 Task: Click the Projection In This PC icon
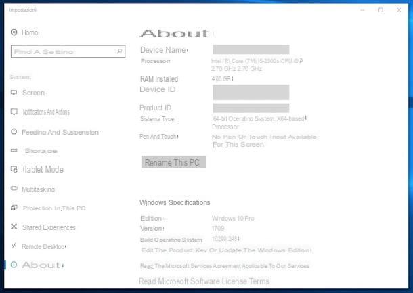[x=14, y=208]
